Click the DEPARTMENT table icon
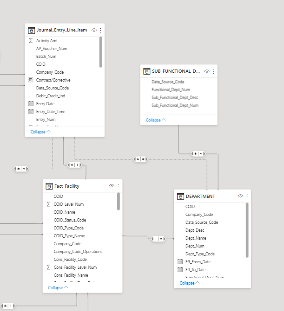The height and width of the screenshot is (311, 284). (x=181, y=197)
